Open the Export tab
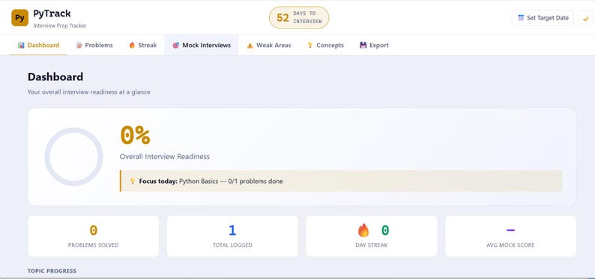This screenshot has height=279, width=595. click(x=374, y=45)
